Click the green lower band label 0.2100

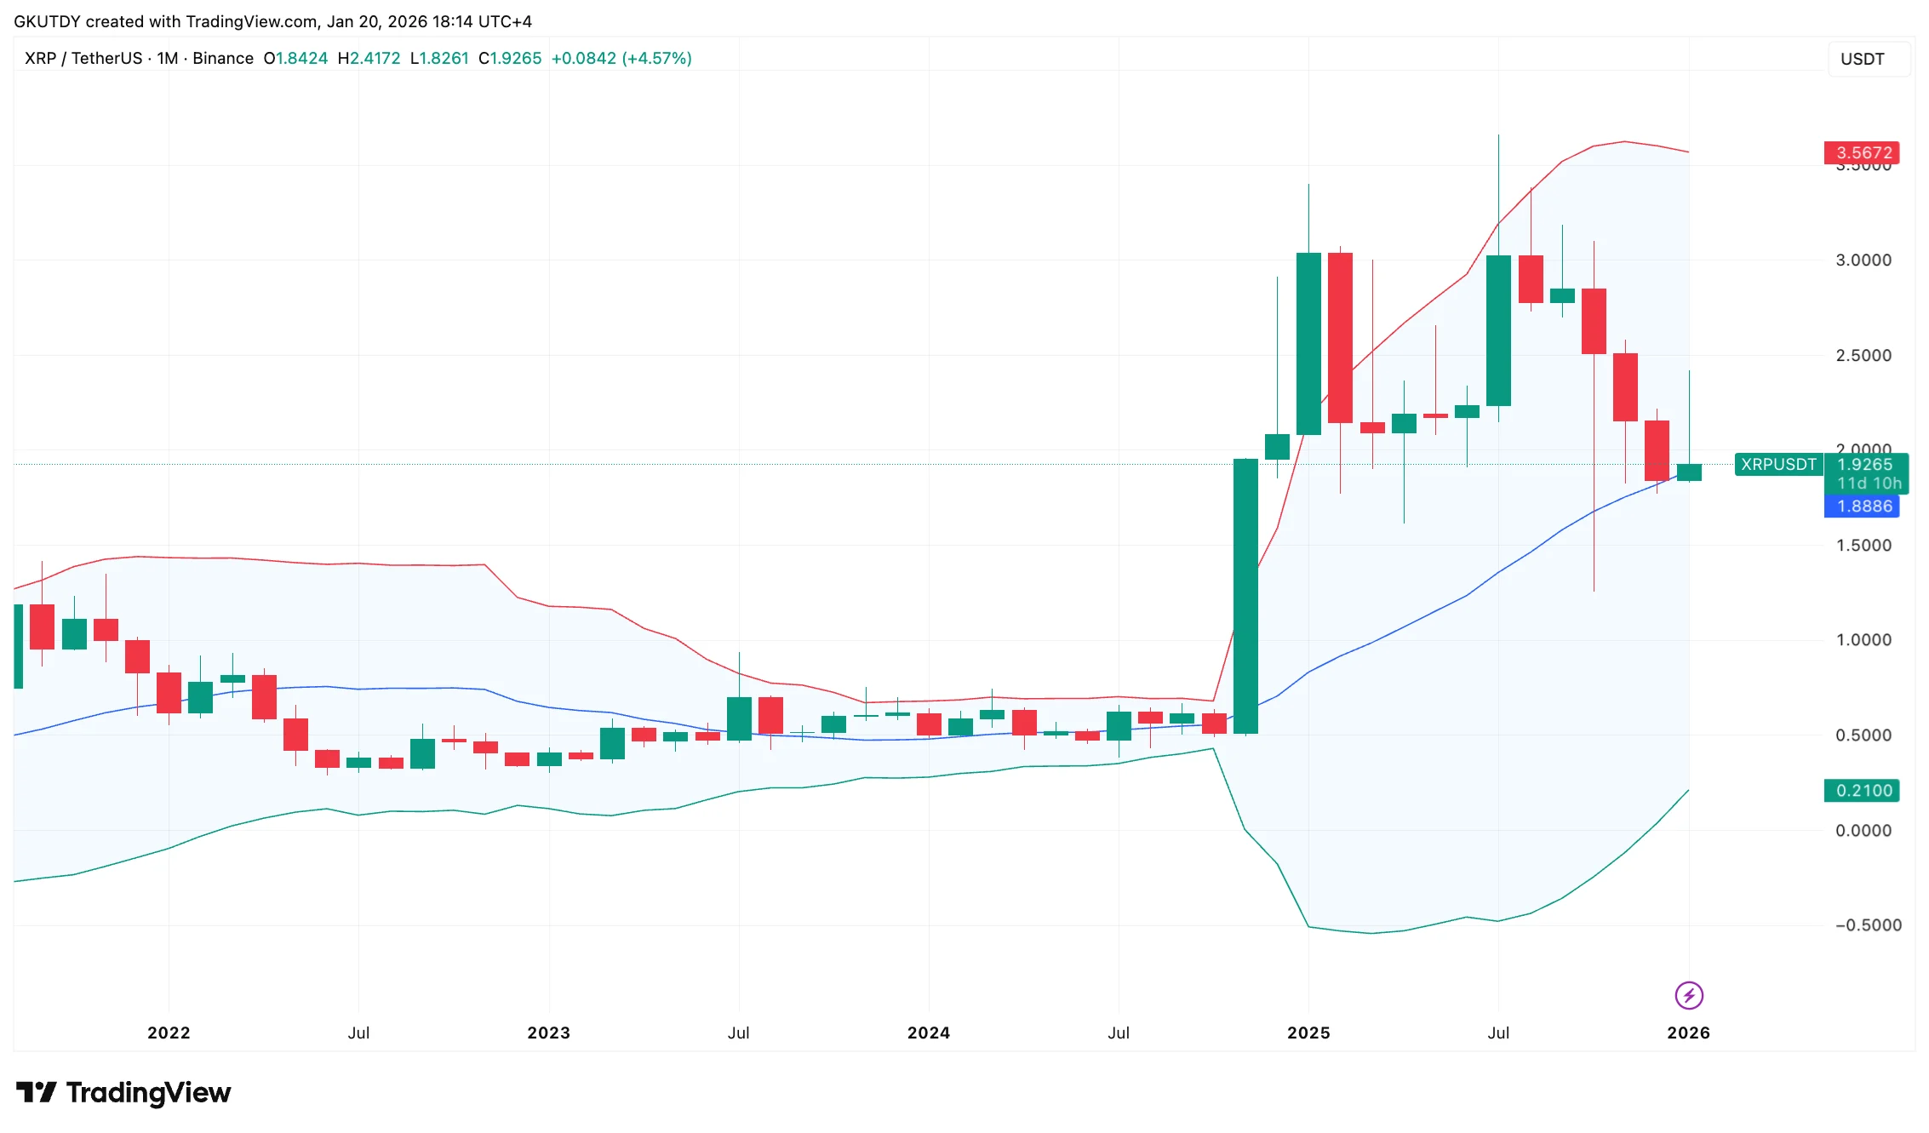1861,790
